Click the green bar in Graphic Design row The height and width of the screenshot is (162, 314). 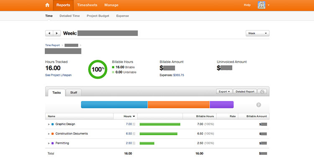(160, 124)
